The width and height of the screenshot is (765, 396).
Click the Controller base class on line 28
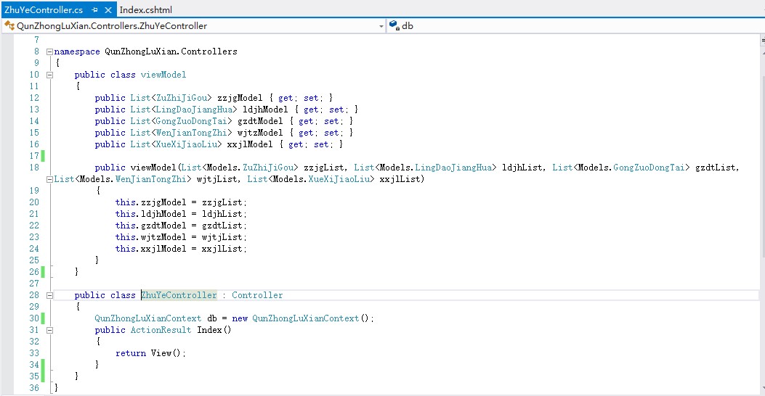click(x=257, y=295)
